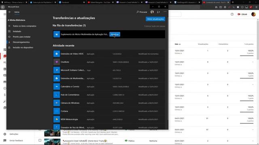This screenshot has width=259, height=145.
Task: Open the Home Decor Trophy video thumbnail
Action: (52, 142)
